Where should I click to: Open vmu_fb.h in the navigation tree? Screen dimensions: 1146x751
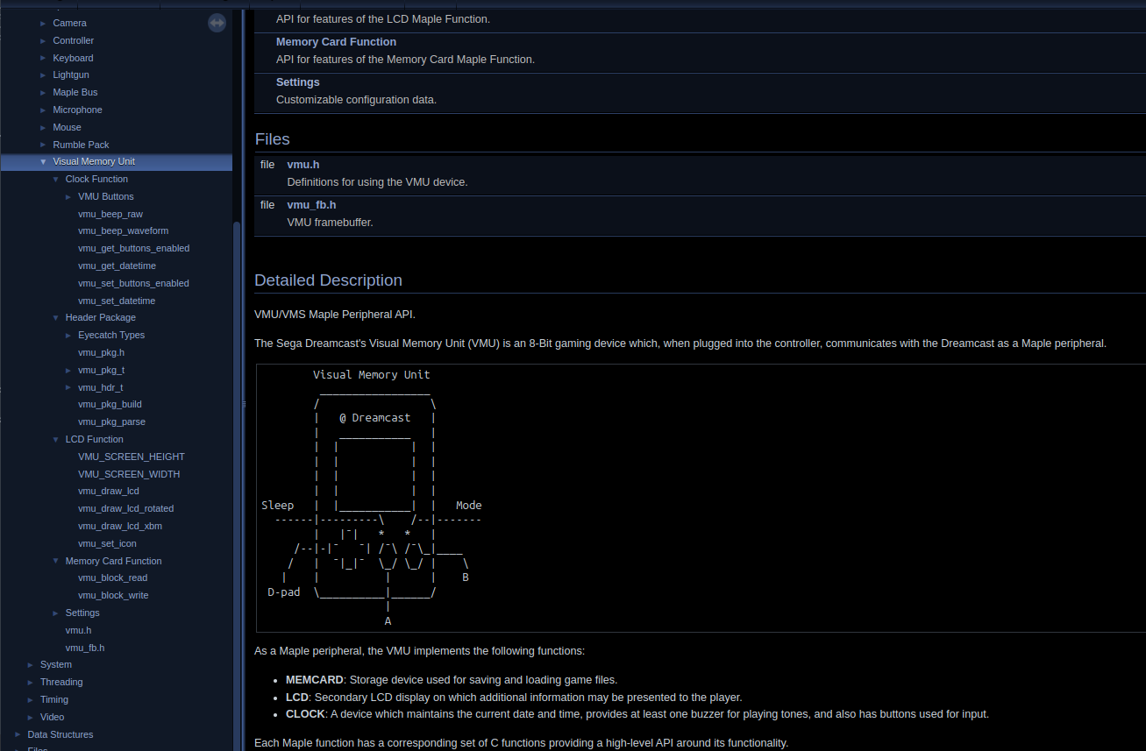(85, 648)
